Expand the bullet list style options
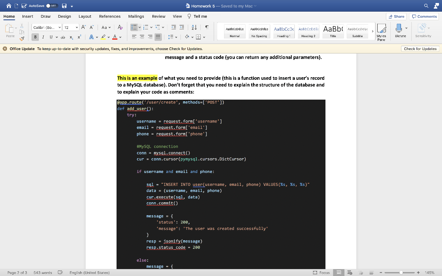 pos(139,27)
